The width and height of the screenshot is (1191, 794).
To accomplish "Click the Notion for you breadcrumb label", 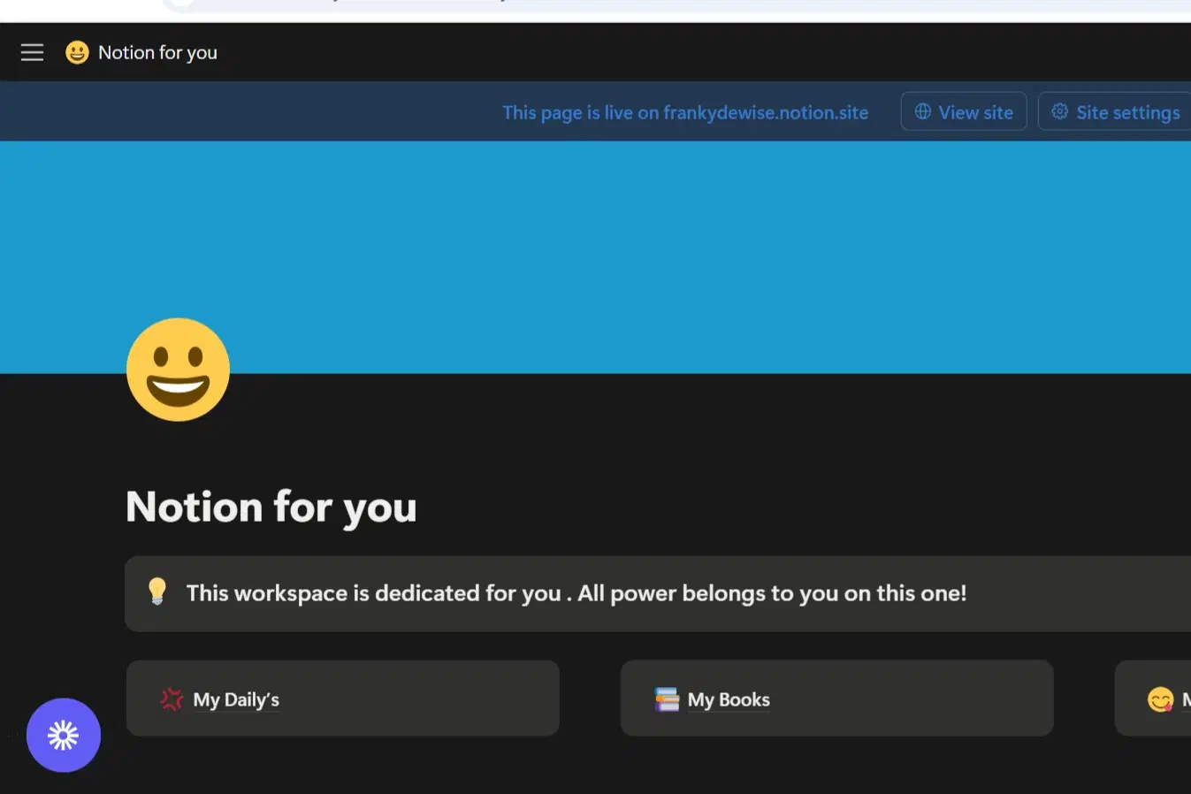I will click(x=158, y=52).
